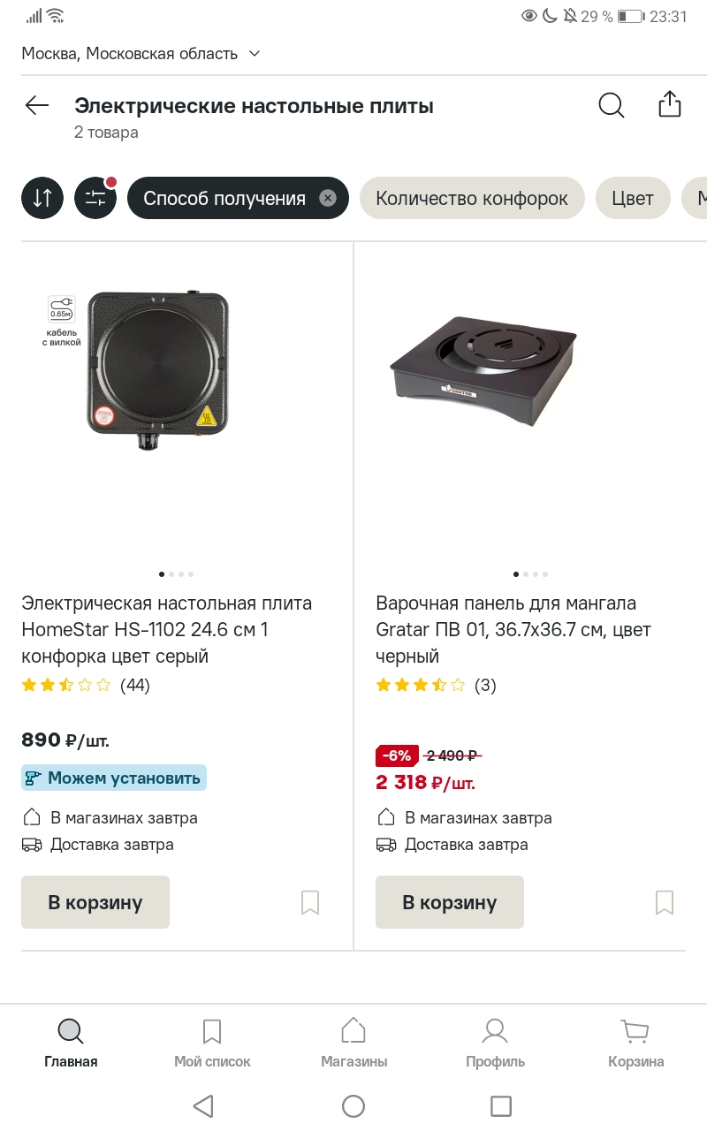The height and width of the screenshot is (1131, 707).
Task: Bookmark the Gratar ПВ 01 cooking panel
Action: pyautogui.click(x=664, y=902)
